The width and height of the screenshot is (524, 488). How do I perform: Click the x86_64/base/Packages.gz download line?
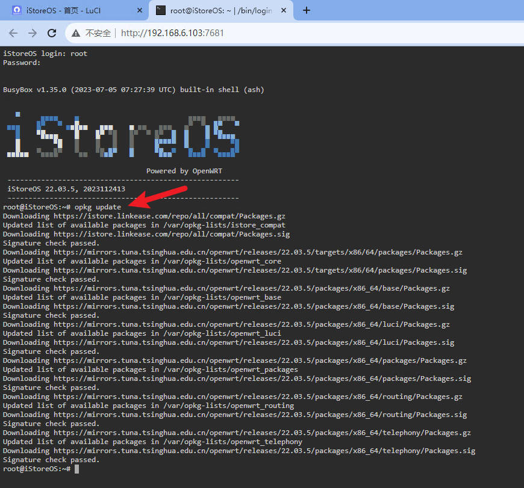[x=226, y=288]
